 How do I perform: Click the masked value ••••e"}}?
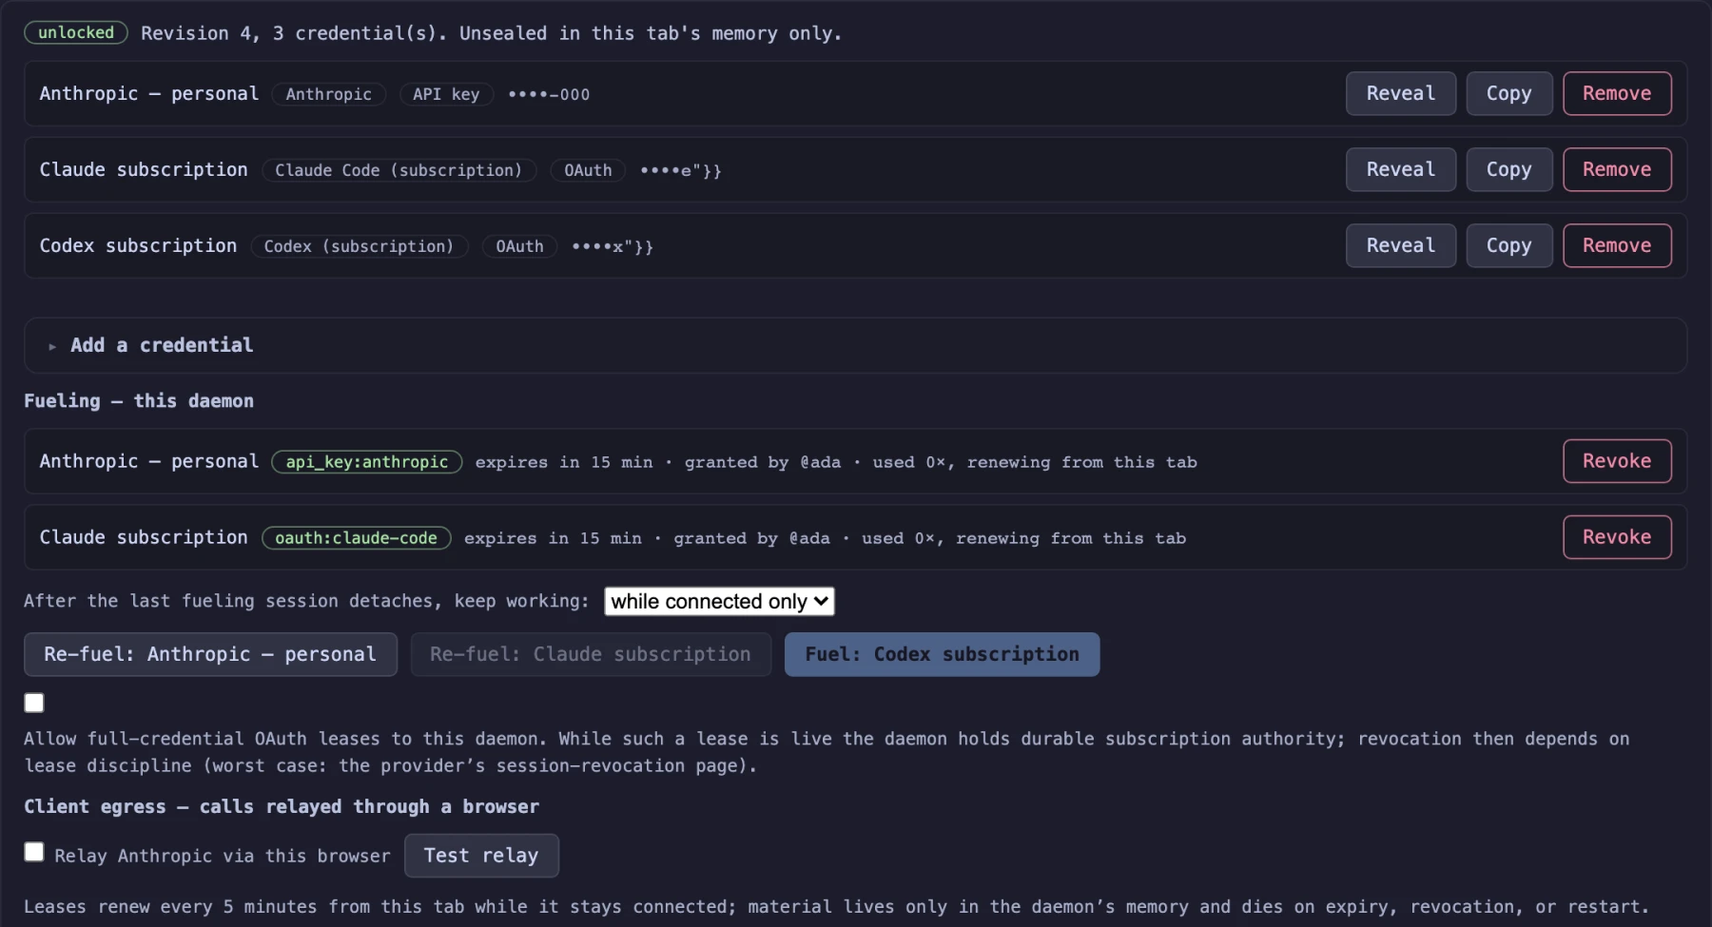point(681,170)
